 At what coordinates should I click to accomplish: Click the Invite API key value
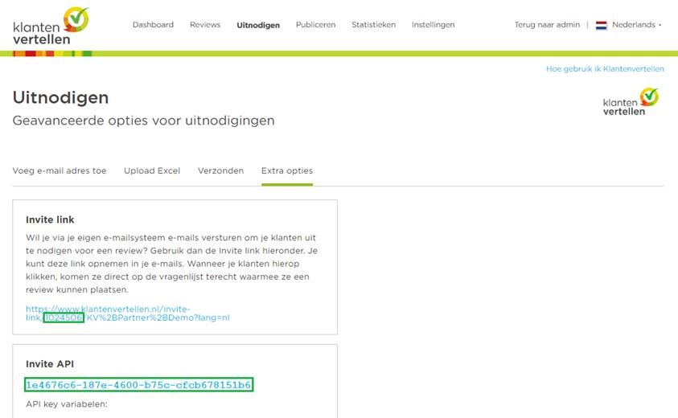[138, 385]
